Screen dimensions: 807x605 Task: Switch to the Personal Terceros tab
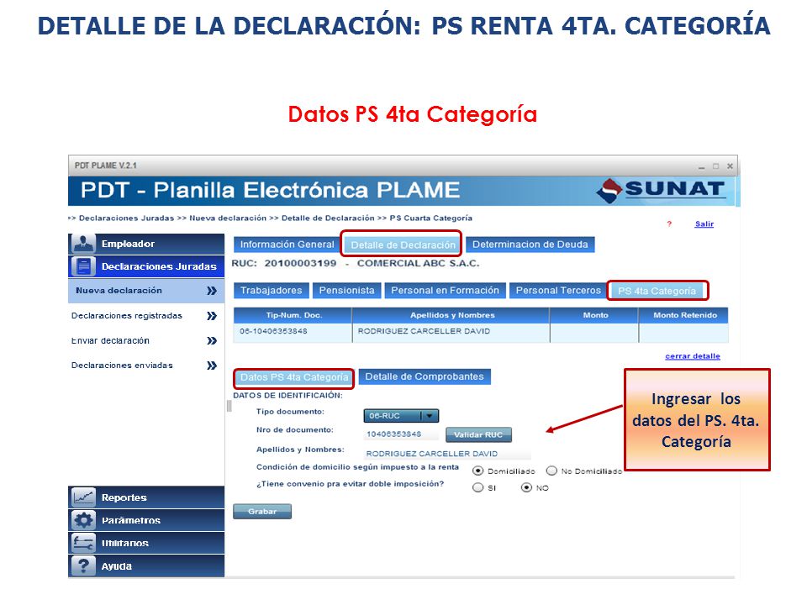(558, 290)
